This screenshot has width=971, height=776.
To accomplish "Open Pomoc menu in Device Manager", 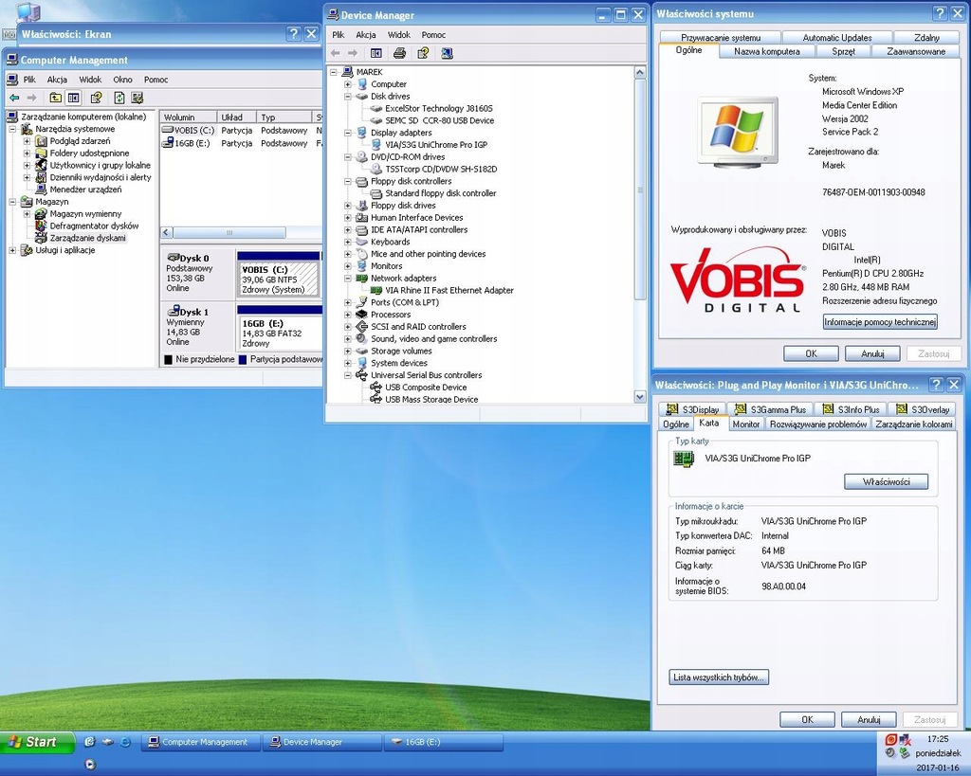I will [x=433, y=35].
